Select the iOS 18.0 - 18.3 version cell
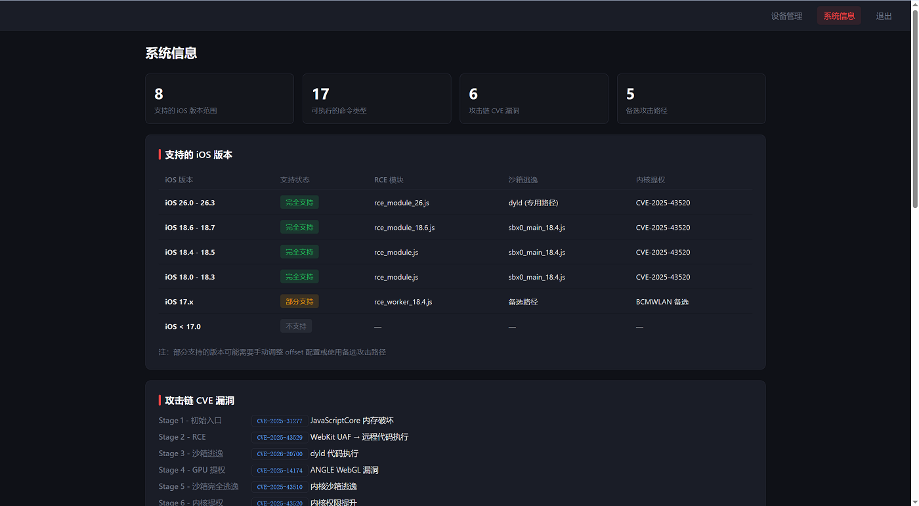 (190, 277)
